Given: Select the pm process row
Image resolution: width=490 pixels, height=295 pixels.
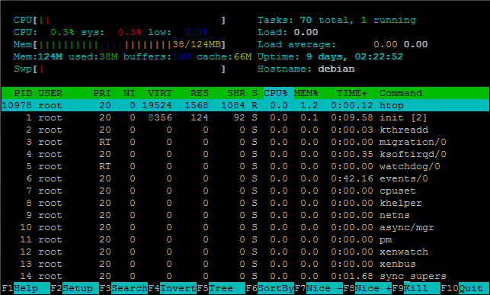Looking at the screenshot, I should coord(245,239).
